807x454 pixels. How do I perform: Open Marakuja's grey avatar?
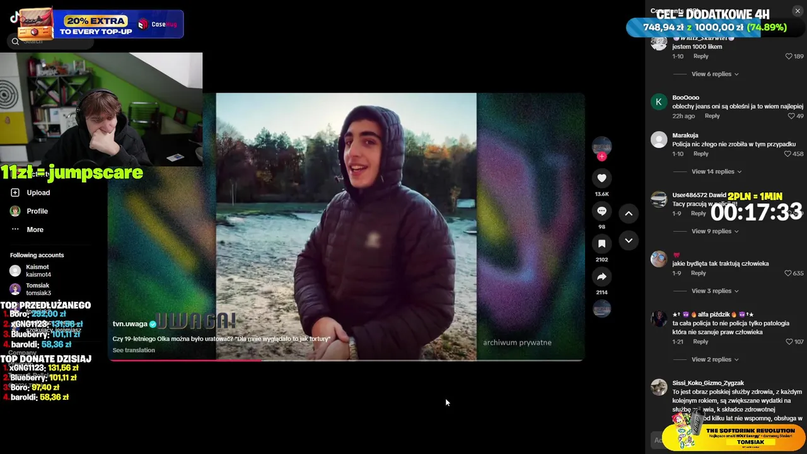point(659,140)
